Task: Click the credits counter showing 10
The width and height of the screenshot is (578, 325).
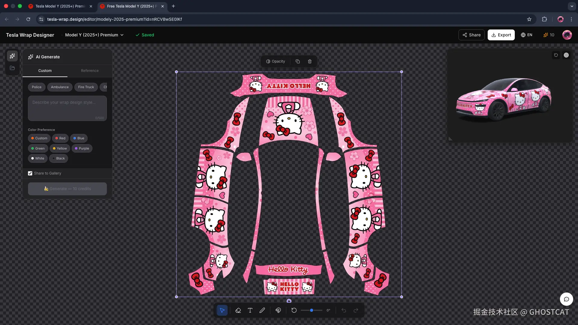Action: tap(549, 35)
